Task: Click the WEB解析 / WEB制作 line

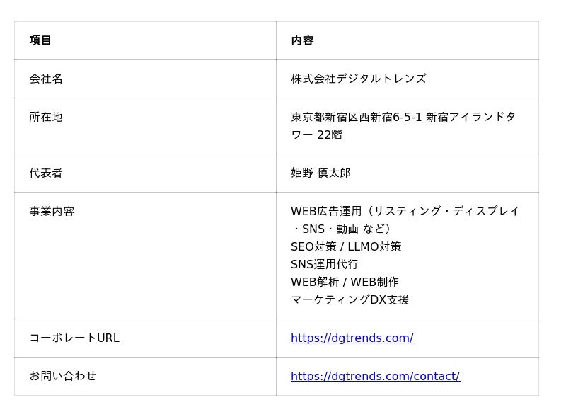Action: coord(345,282)
